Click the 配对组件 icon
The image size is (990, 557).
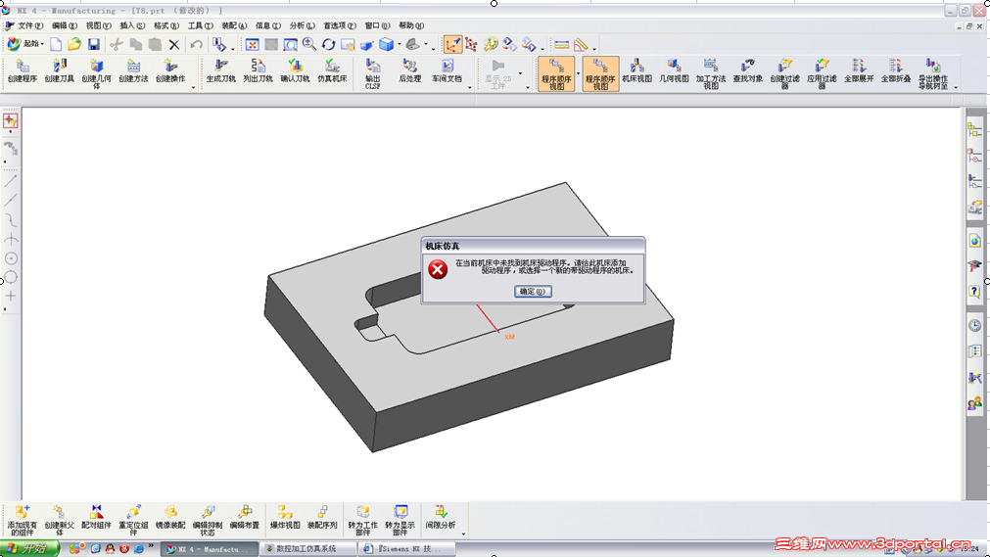click(x=96, y=517)
